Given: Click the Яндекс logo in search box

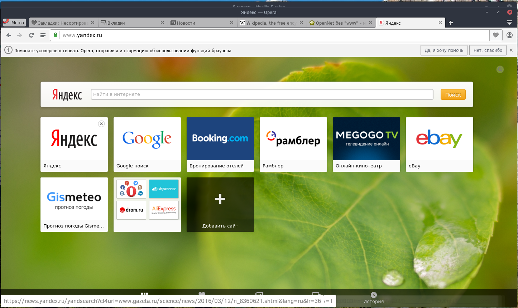Looking at the screenshot, I should 67,94.
